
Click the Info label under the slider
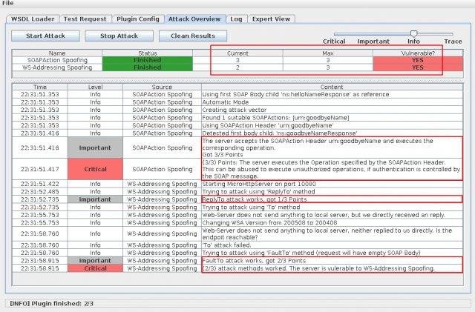pos(413,42)
